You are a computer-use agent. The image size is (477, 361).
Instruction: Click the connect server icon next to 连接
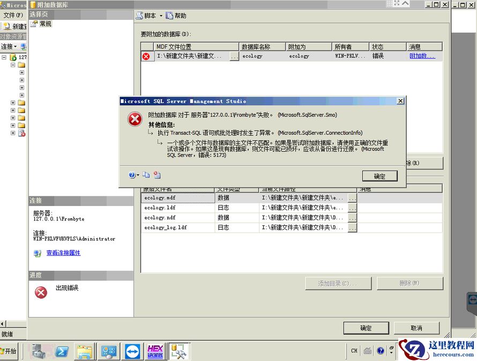[x=24, y=47]
